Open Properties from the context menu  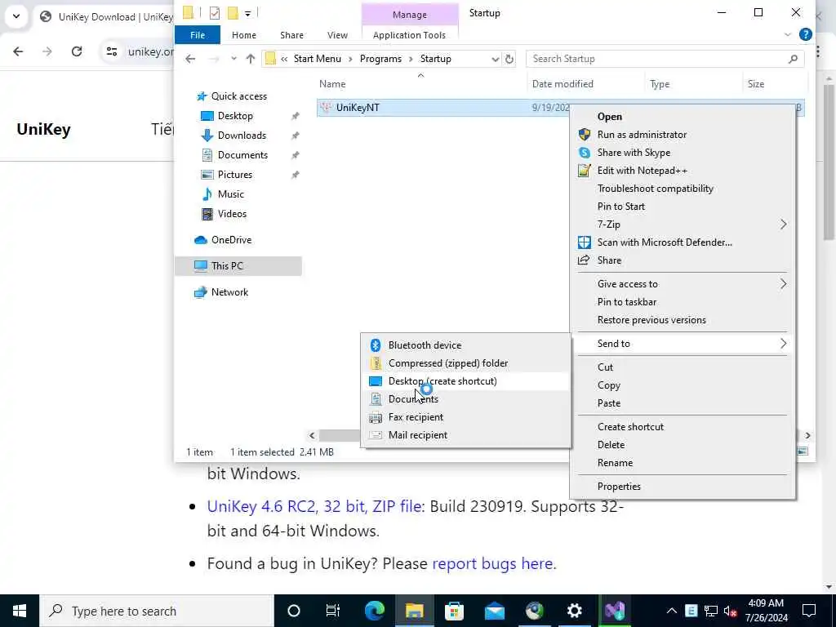(683, 487)
